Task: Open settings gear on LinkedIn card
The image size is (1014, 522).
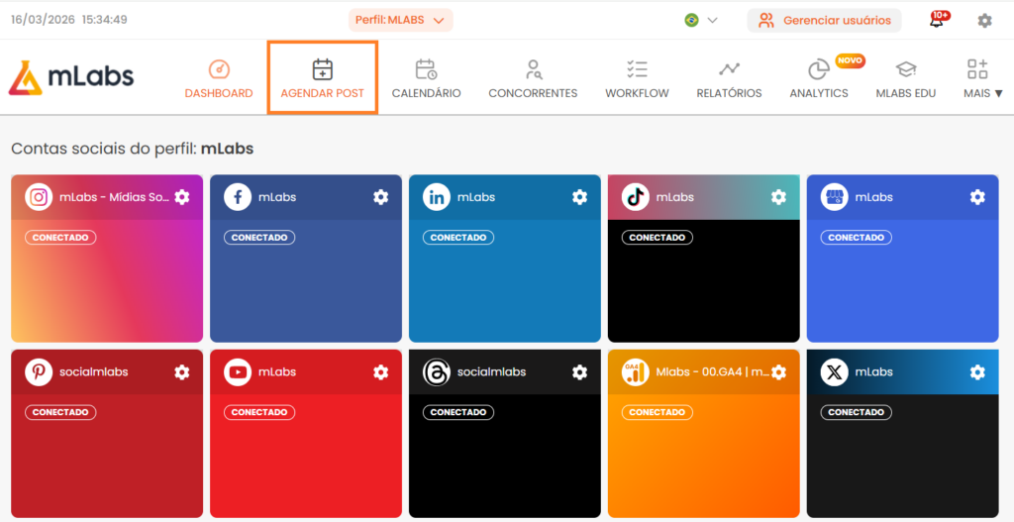Action: coord(579,197)
